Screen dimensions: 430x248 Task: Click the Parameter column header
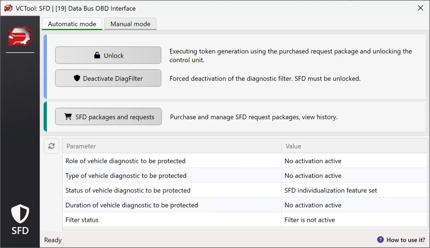click(81, 146)
